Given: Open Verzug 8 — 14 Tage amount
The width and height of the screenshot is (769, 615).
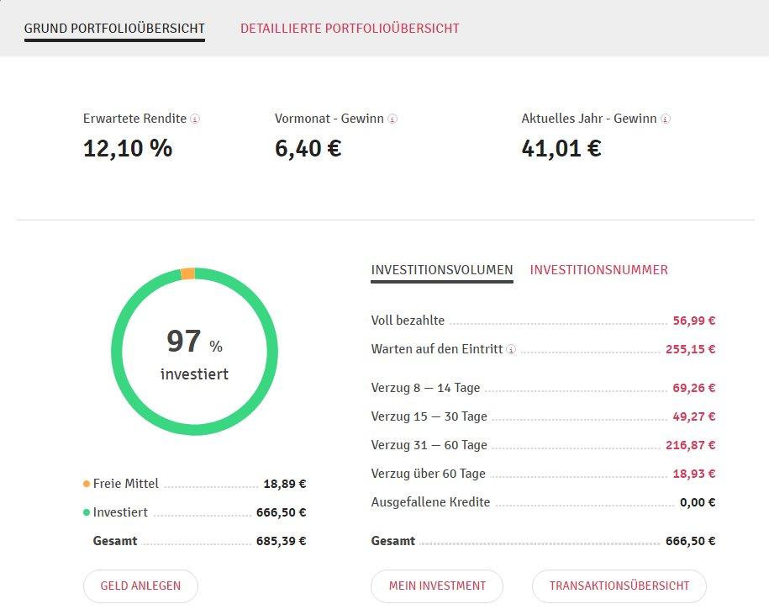Looking at the screenshot, I should click(x=693, y=389).
